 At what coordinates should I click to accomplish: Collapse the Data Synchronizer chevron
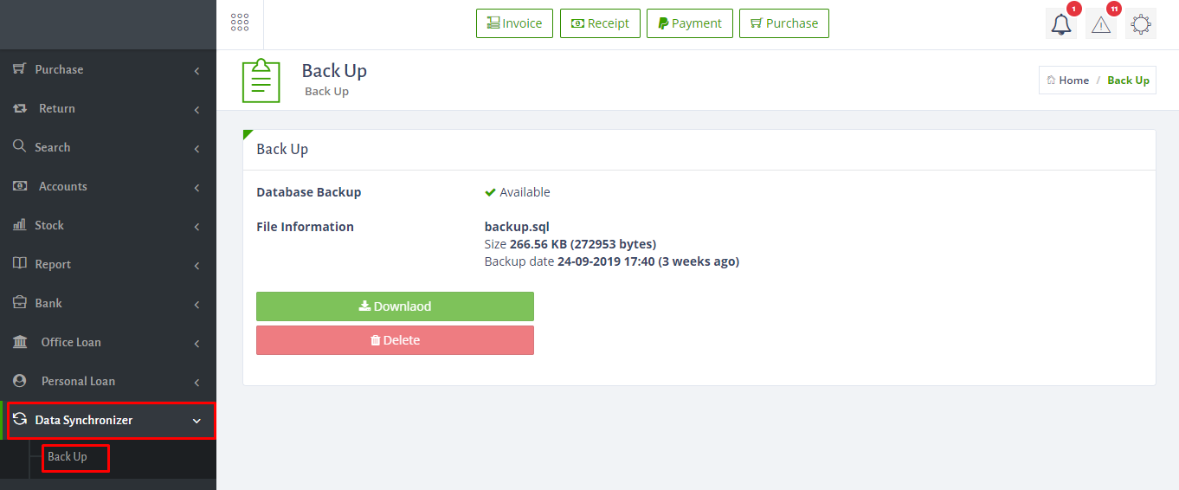pos(196,421)
